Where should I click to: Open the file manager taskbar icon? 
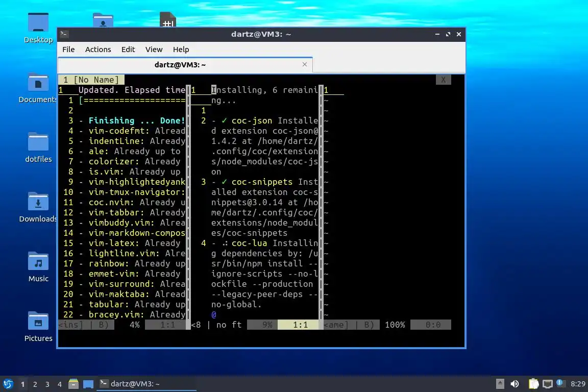point(73,384)
